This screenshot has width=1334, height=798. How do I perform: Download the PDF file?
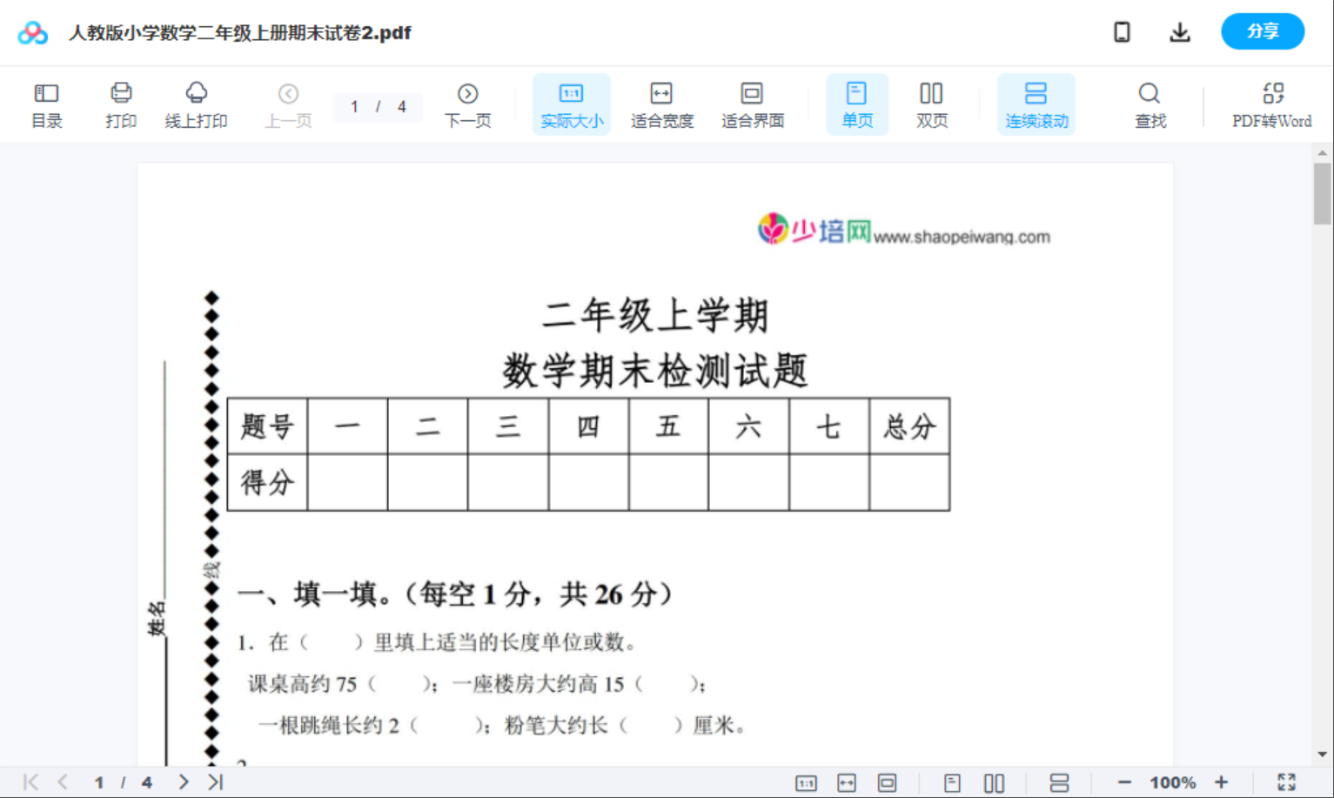click(1180, 32)
